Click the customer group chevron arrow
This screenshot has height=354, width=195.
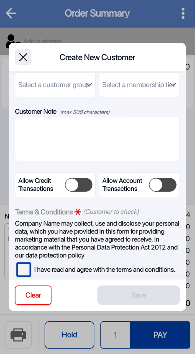pos(90,85)
